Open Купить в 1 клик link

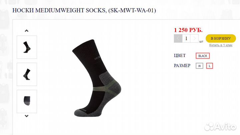[x=221, y=45]
